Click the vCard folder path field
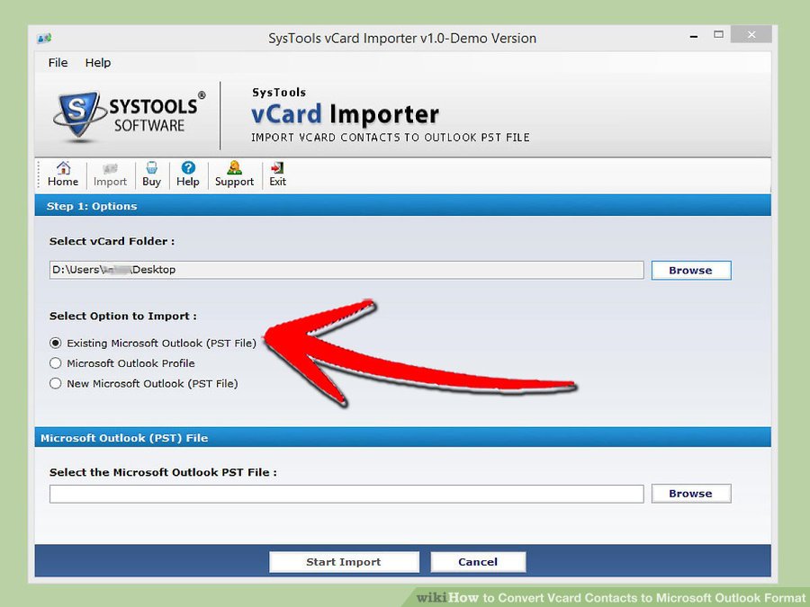This screenshot has height=607, width=810. (x=346, y=270)
